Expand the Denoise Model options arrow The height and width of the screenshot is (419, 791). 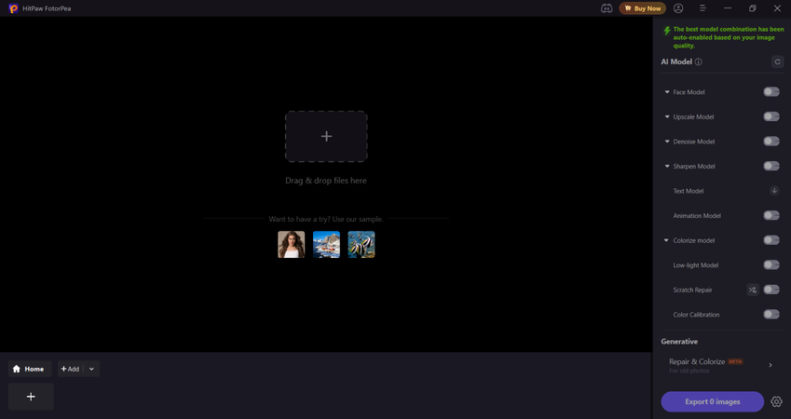(x=667, y=142)
